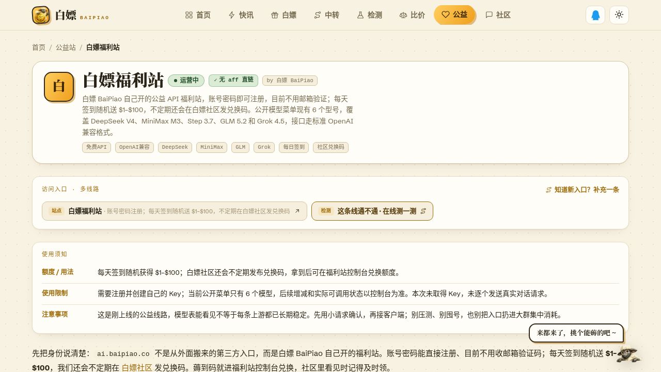Open the 比价 nav item
The width and height of the screenshot is (661, 372).
(x=413, y=15)
